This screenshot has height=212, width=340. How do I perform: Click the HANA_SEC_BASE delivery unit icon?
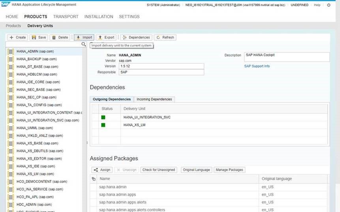pos(10,90)
